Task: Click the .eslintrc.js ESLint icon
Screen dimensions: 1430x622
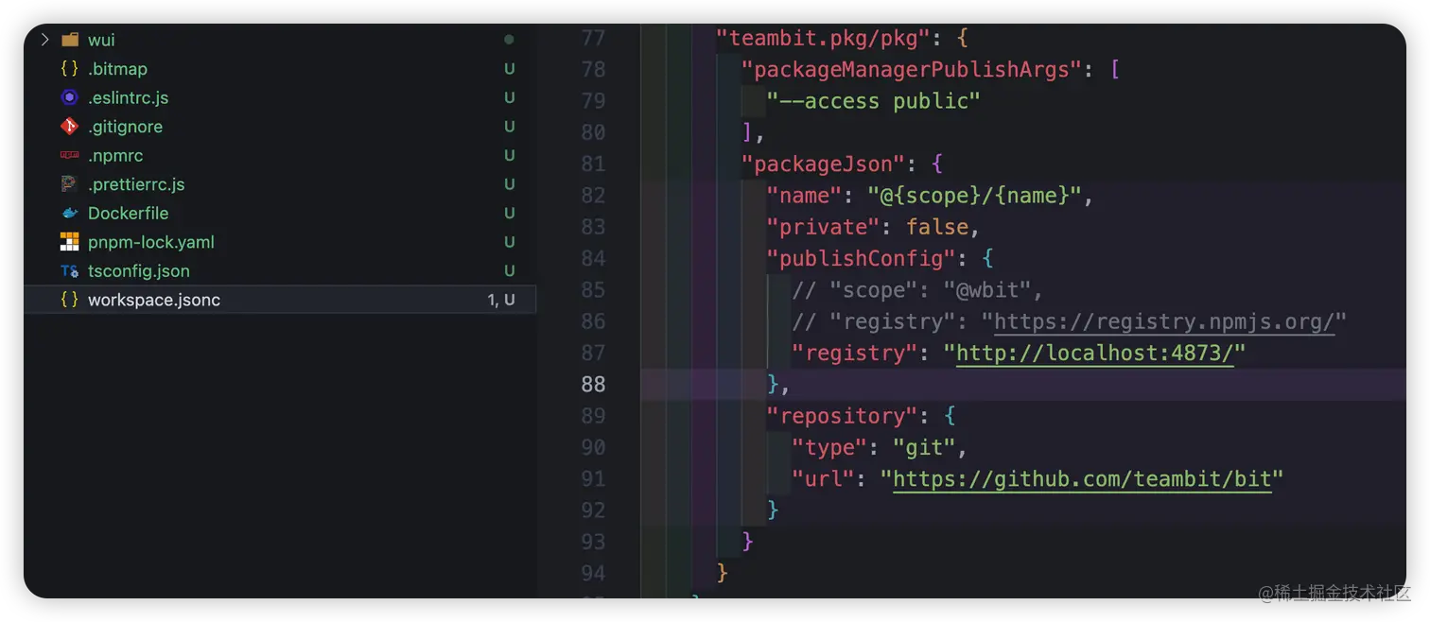Action: [x=69, y=97]
